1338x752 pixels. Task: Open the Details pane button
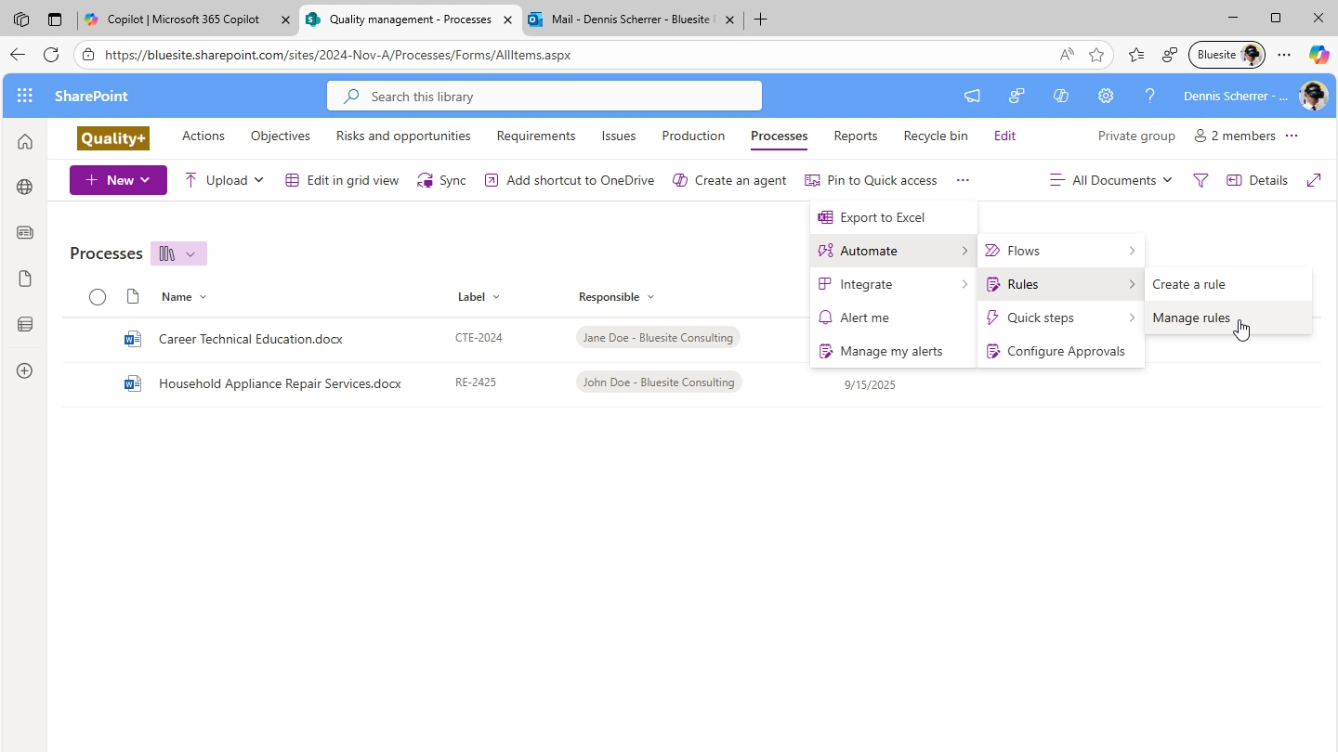pyautogui.click(x=1257, y=180)
